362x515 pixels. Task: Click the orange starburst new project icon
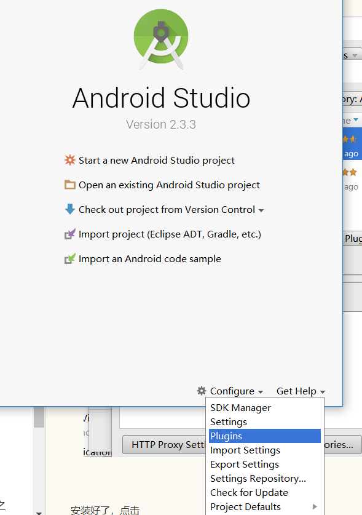click(x=70, y=160)
